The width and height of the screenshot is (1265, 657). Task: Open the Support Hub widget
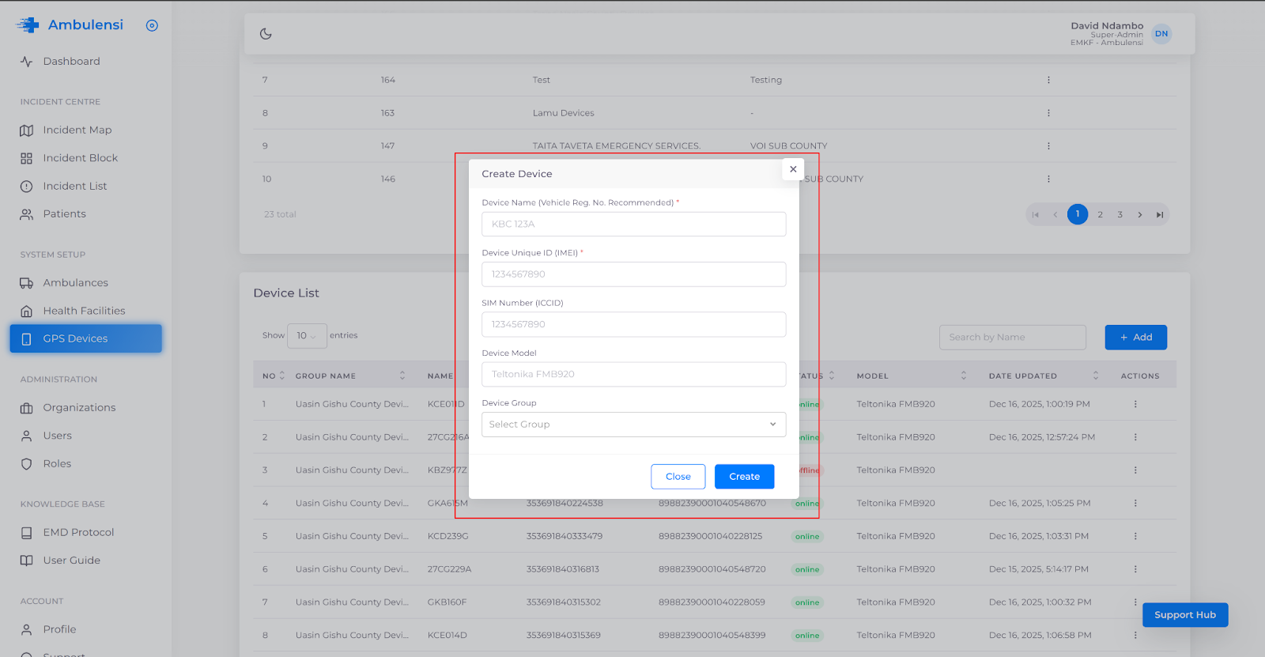click(x=1184, y=615)
